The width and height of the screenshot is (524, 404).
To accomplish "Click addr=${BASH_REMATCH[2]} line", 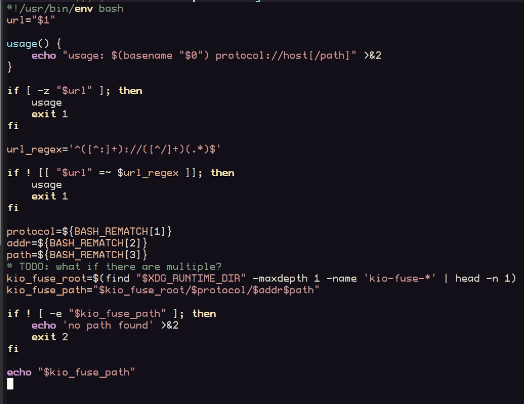I will tap(77, 243).
